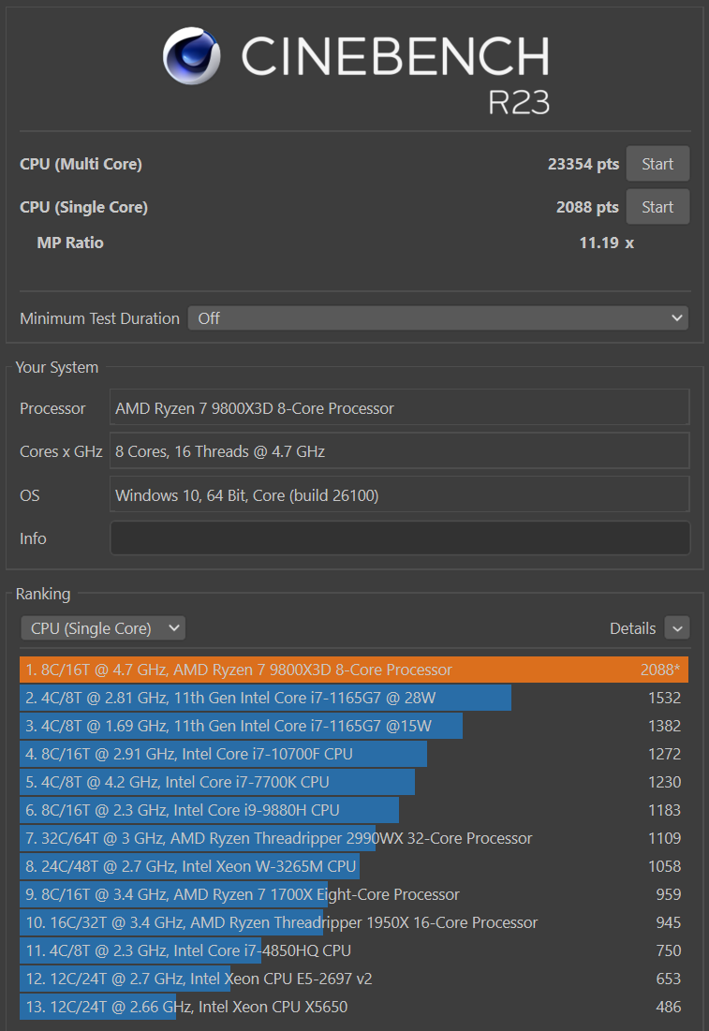Select ranking row 6 Core i9-9880H
The width and height of the screenshot is (709, 1031).
[354, 810]
